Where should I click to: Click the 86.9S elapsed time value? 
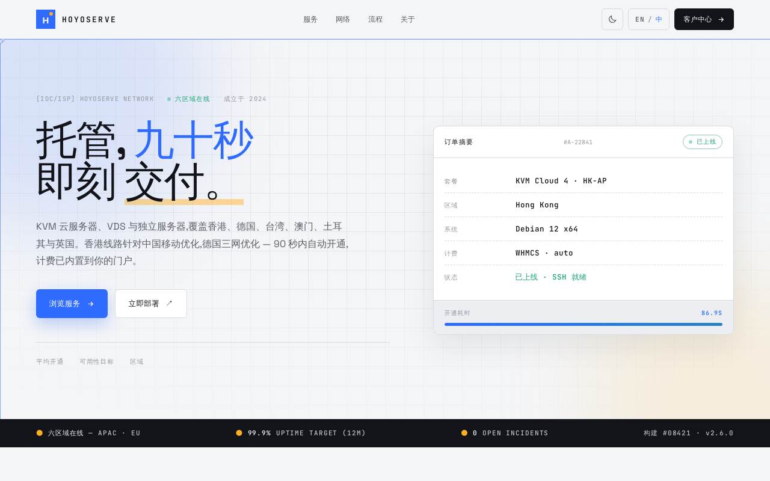click(x=712, y=313)
